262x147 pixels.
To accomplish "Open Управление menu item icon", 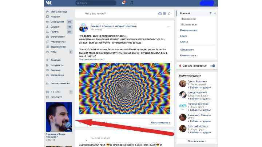I will (x=47, y=75).
